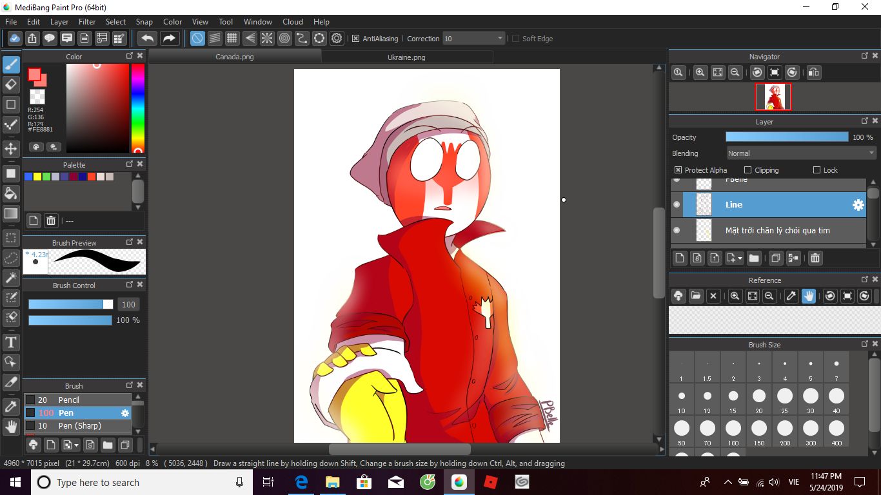Add a new layer in Layer panel
Image resolution: width=881 pixels, height=495 pixels.
point(680,258)
